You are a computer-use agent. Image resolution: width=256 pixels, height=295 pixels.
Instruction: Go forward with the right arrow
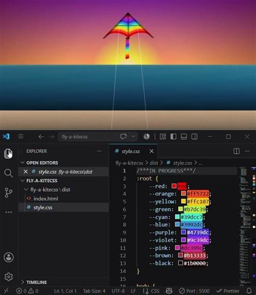tap(52, 137)
